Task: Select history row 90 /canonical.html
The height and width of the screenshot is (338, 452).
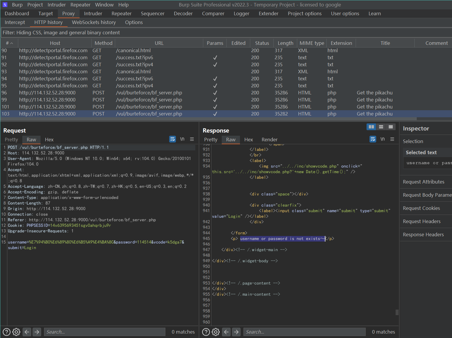Action: pos(226,50)
